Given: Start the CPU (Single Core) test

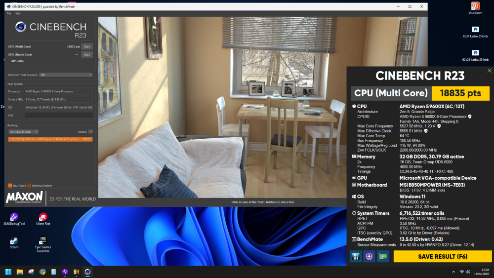Looking at the screenshot, I should click(x=87, y=54).
